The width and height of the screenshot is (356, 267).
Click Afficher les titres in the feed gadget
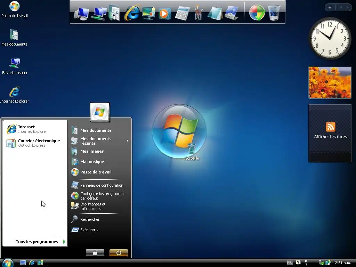point(330,137)
